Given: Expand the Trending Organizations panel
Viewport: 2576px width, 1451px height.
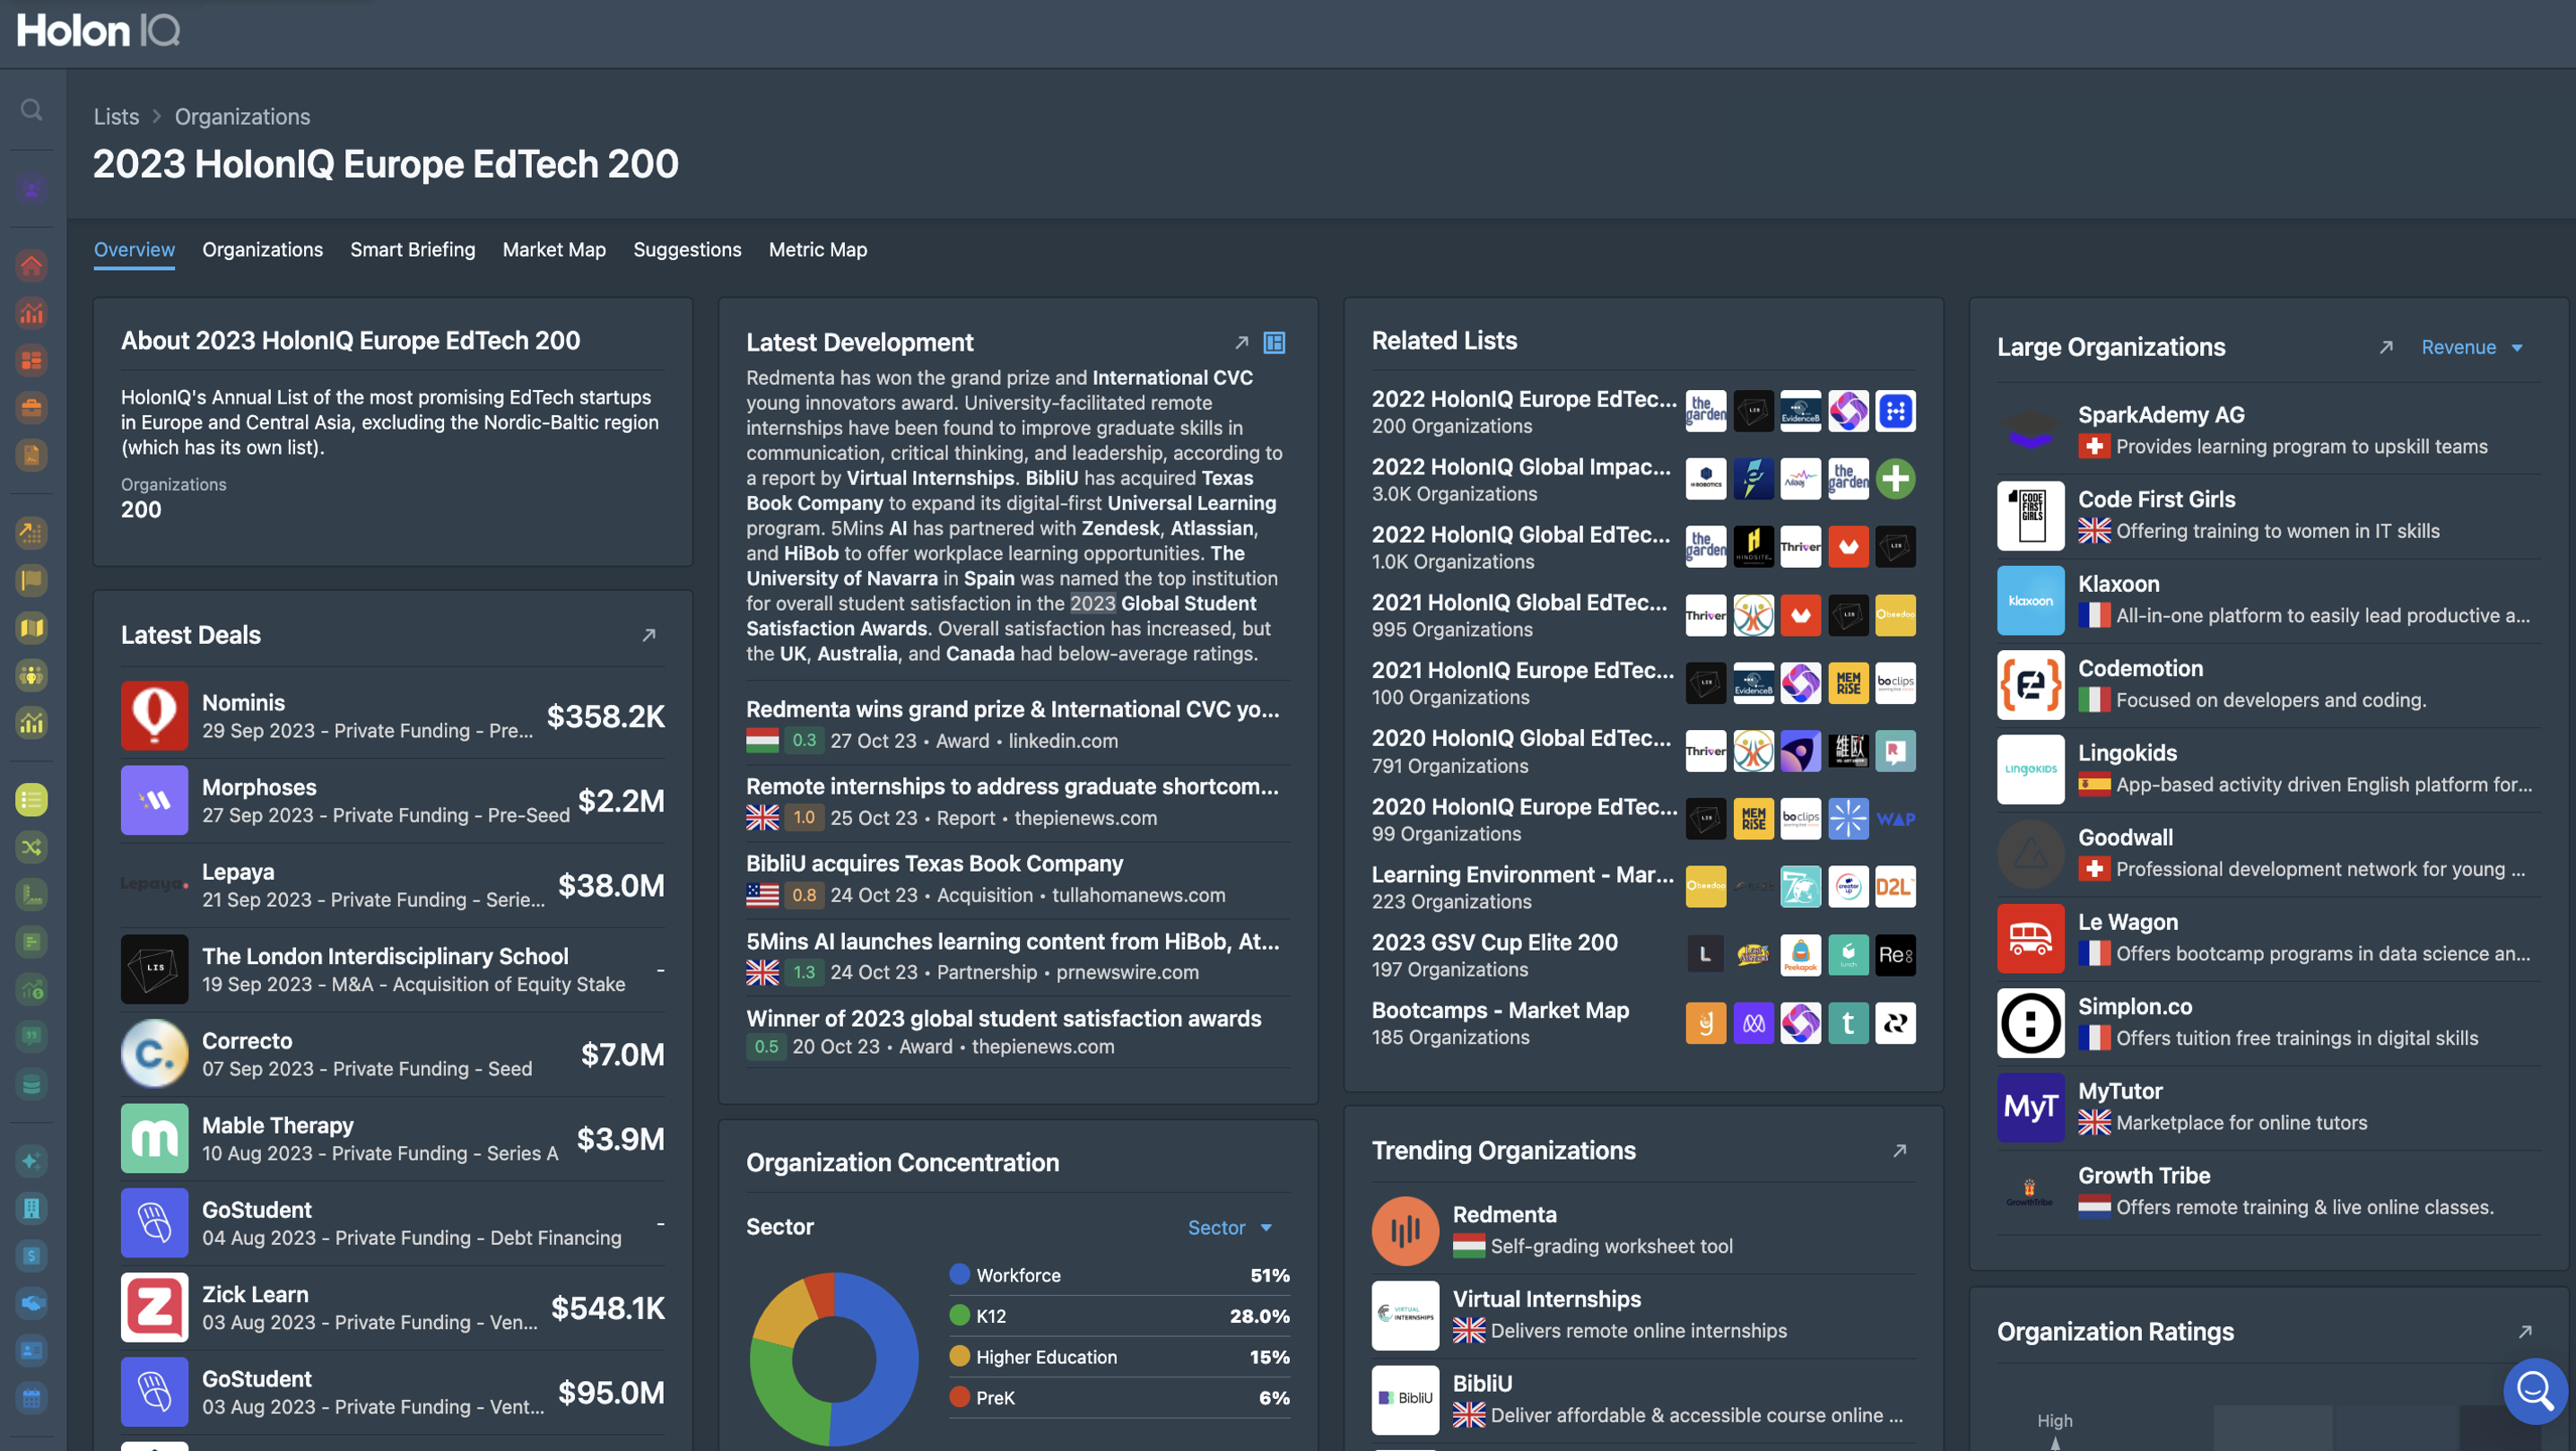Looking at the screenshot, I should [1899, 1151].
